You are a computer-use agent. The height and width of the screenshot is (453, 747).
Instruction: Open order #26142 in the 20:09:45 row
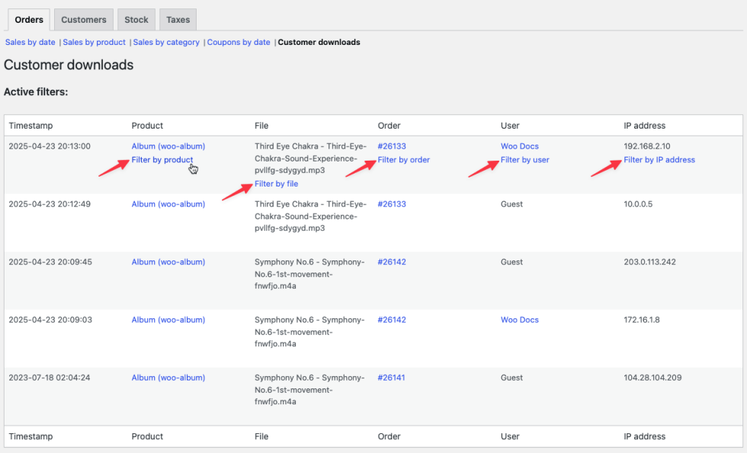point(392,262)
